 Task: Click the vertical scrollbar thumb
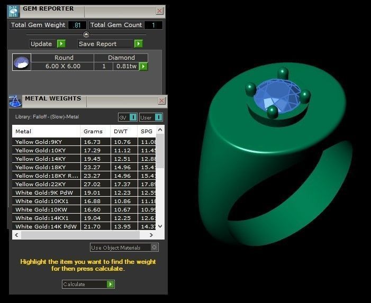pyautogui.click(x=160, y=151)
